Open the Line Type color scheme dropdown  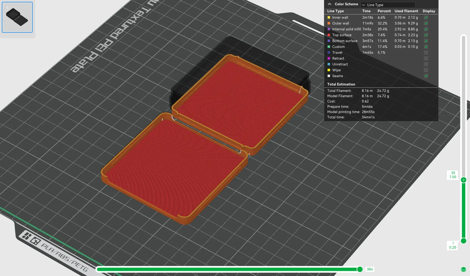pyautogui.click(x=388, y=5)
